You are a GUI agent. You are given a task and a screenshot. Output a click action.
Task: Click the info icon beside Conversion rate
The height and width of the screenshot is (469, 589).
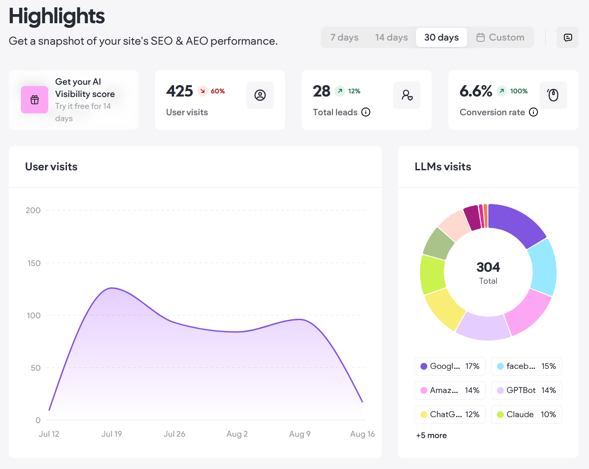[x=533, y=112]
